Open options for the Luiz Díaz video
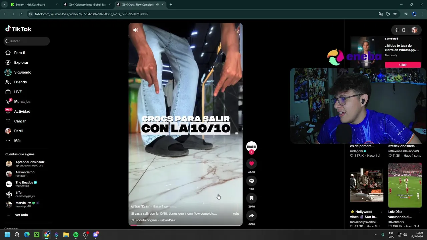427x240 pixels. [420, 211]
